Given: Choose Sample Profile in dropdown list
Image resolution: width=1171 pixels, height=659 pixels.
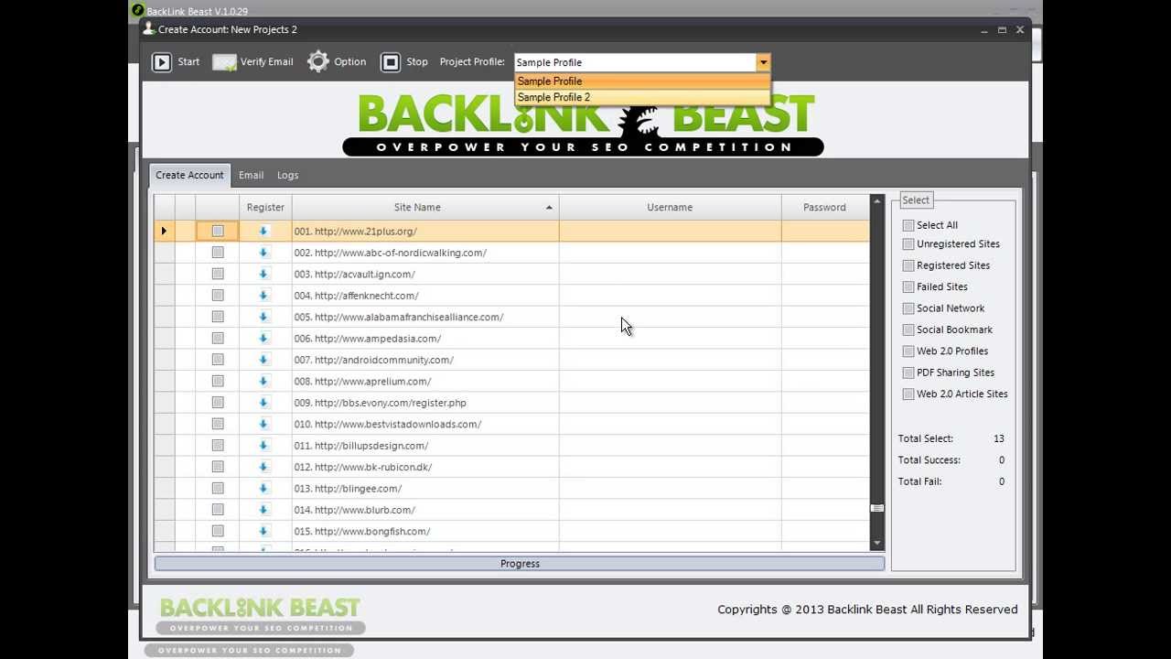Looking at the screenshot, I should [x=642, y=81].
